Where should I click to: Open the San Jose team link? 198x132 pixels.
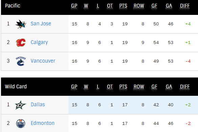click(x=41, y=24)
